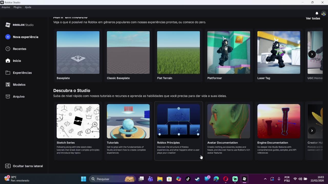Click the Recentes clock icon
The height and width of the screenshot is (184, 328).
coord(8,49)
